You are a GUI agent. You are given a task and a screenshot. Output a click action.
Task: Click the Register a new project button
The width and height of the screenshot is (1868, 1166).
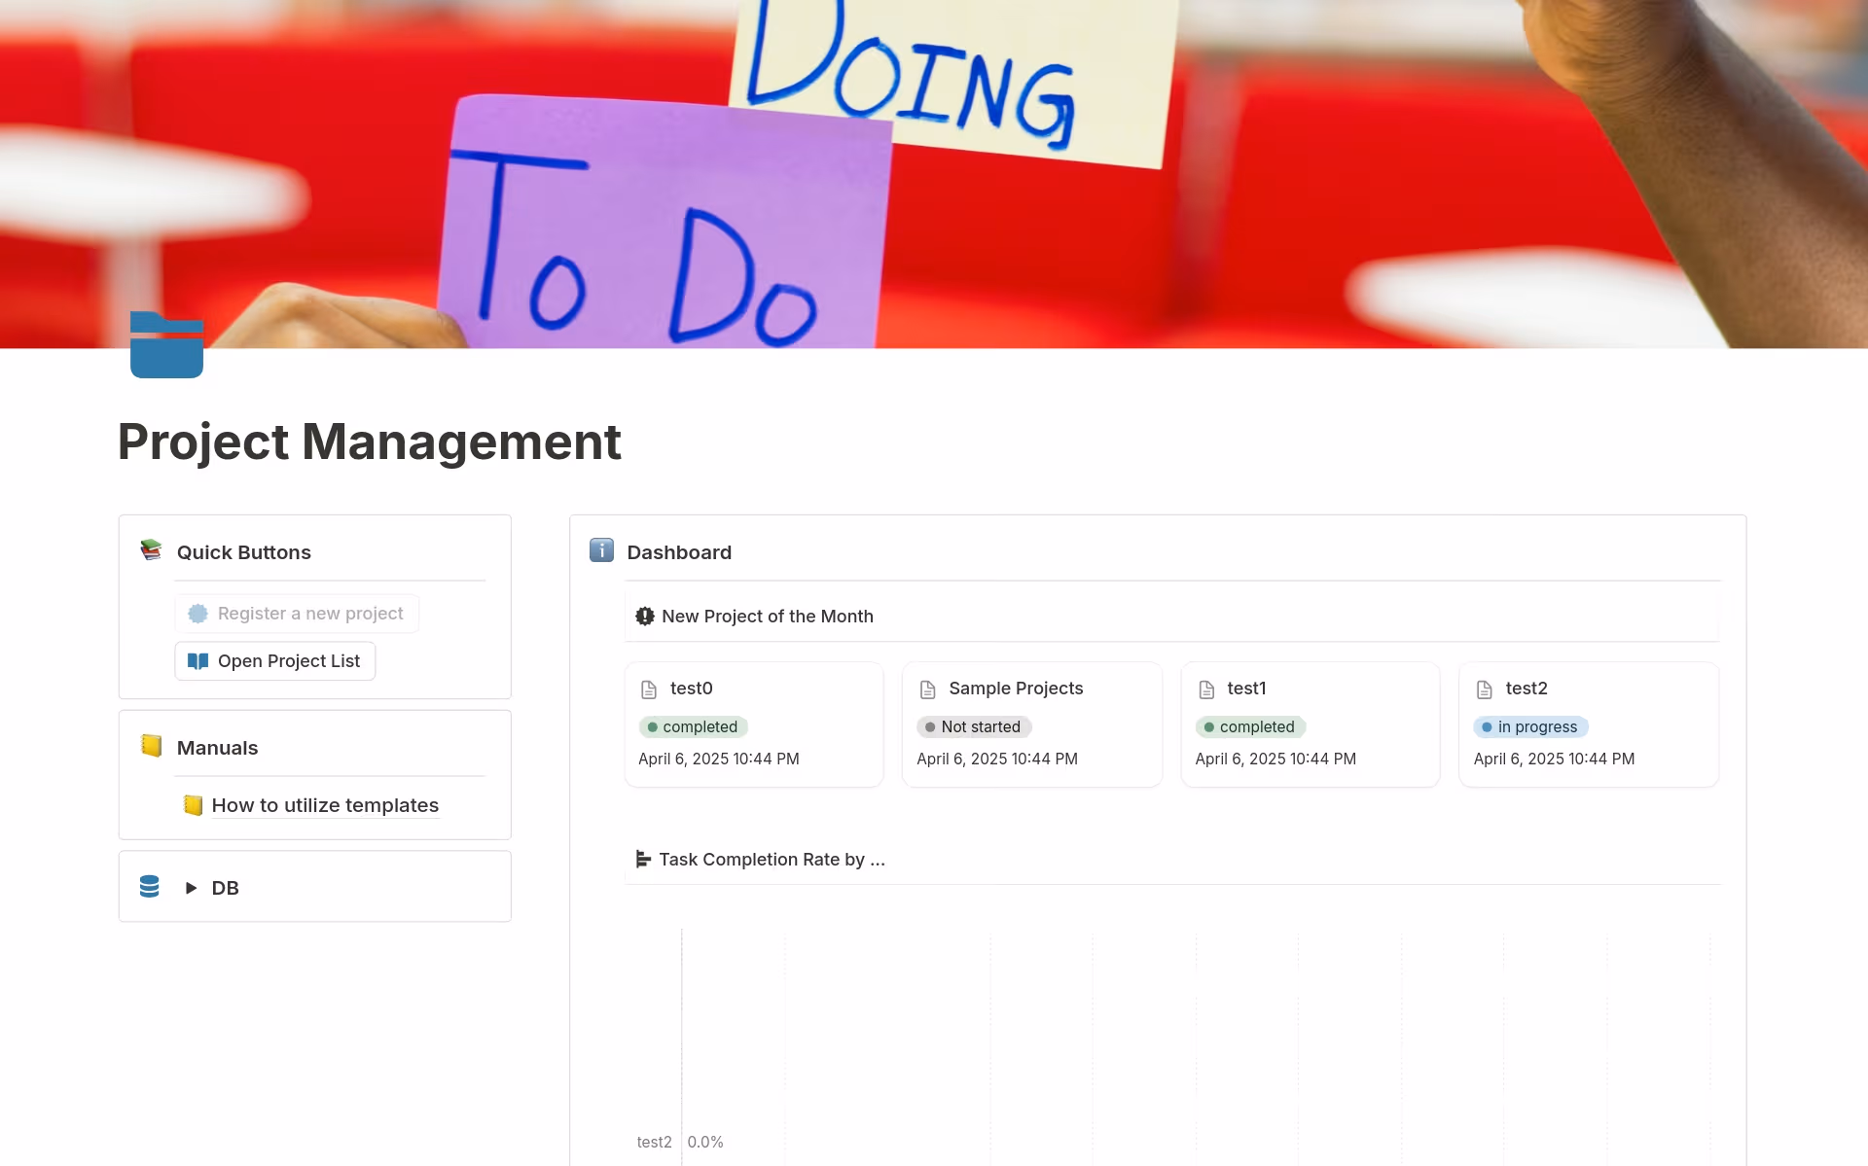(x=296, y=614)
